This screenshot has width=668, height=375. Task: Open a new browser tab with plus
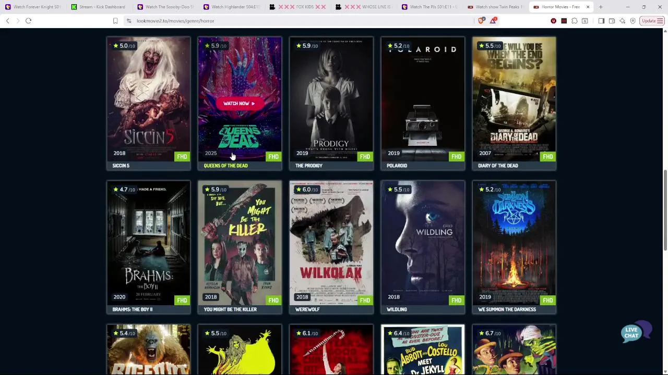coord(601,7)
